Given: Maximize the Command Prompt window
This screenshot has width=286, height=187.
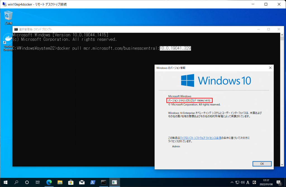Looking at the screenshot, I should (268, 29).
